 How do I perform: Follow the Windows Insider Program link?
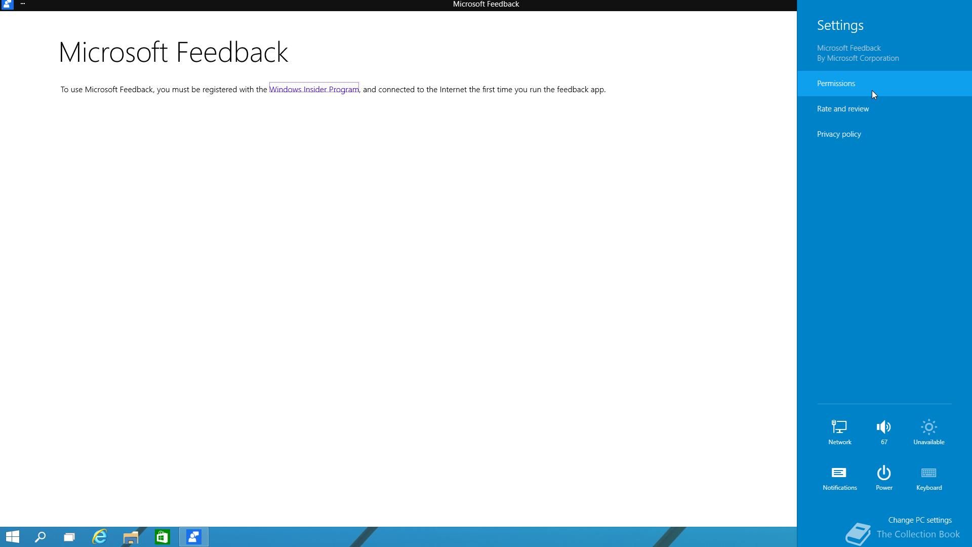314,90
